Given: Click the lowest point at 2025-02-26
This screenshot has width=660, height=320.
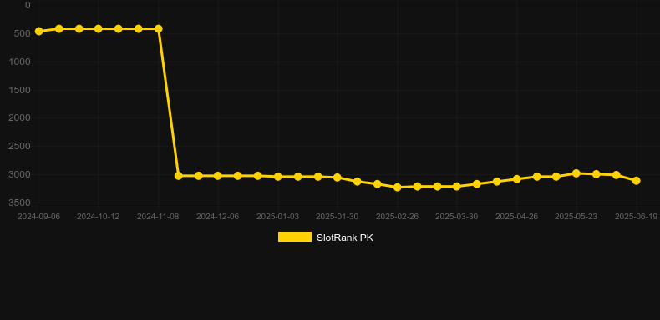Looking at the screenshot, I should coord(398,187).
